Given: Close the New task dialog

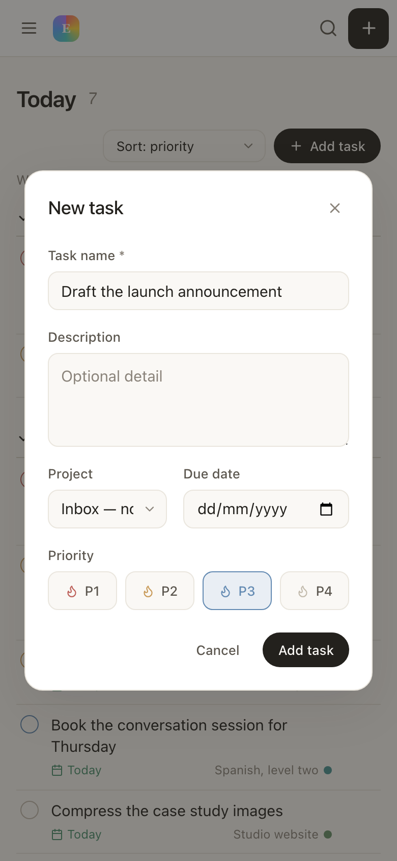Looking at the screenshot, I should point(335,208).
